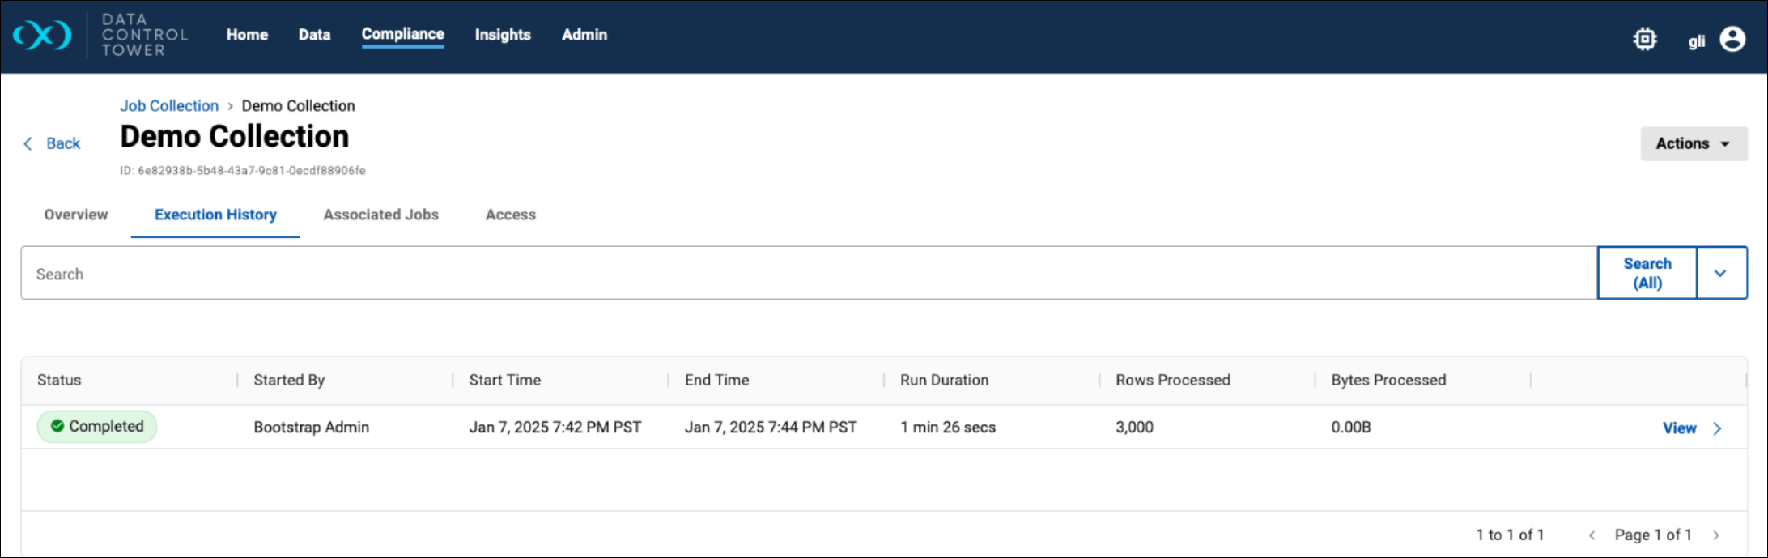1768x558 pixels.
Task: Click the green Completed status badge
Action: (x=97, y=427)
